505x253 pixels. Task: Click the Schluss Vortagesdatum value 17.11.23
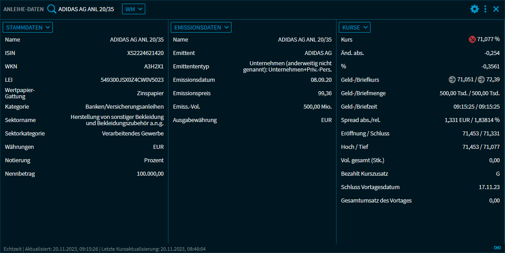tap(489, 187)
